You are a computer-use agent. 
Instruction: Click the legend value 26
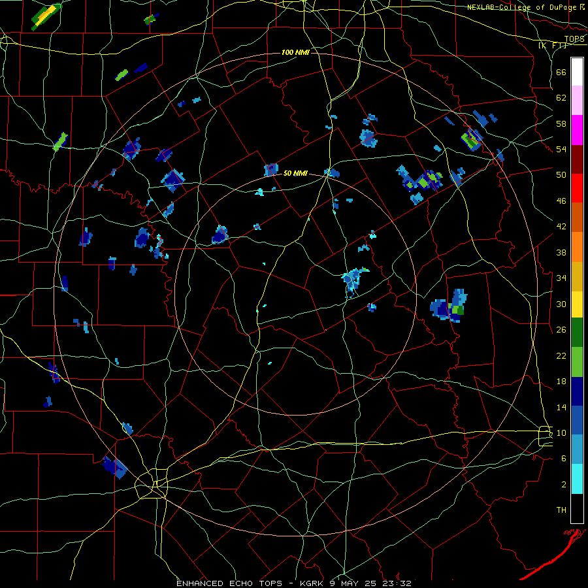pos(561,330)
